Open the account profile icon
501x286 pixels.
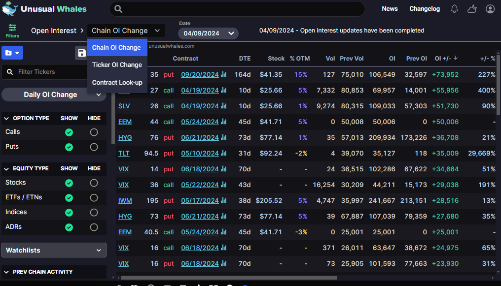[489, 8]
